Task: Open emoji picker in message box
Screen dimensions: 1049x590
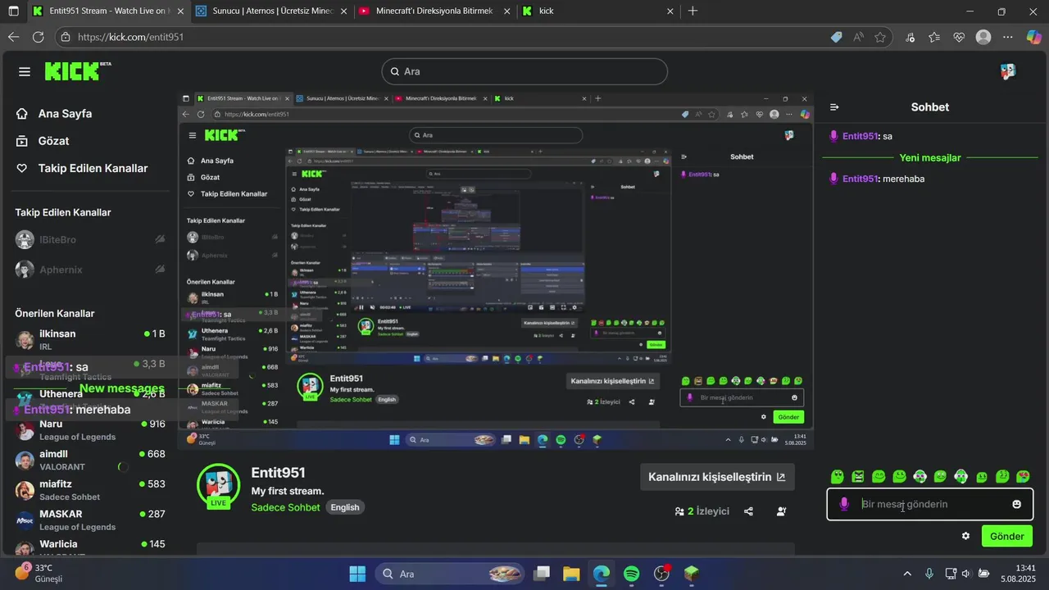Action: [x=1017, y=504]
